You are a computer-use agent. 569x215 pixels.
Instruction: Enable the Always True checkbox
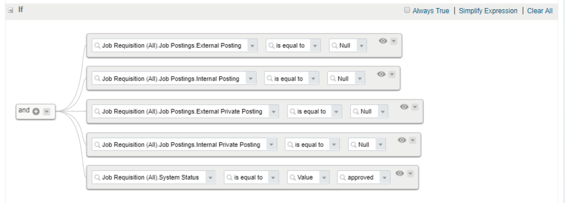[x=407, y=10]
